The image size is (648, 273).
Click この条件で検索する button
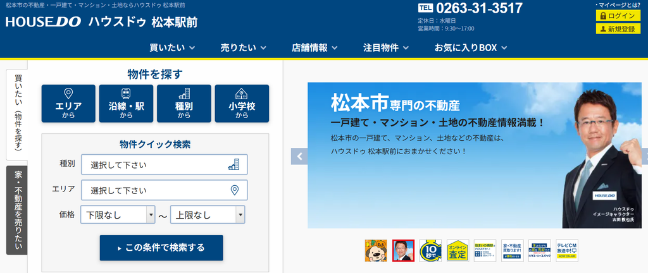tap(161, 248)
